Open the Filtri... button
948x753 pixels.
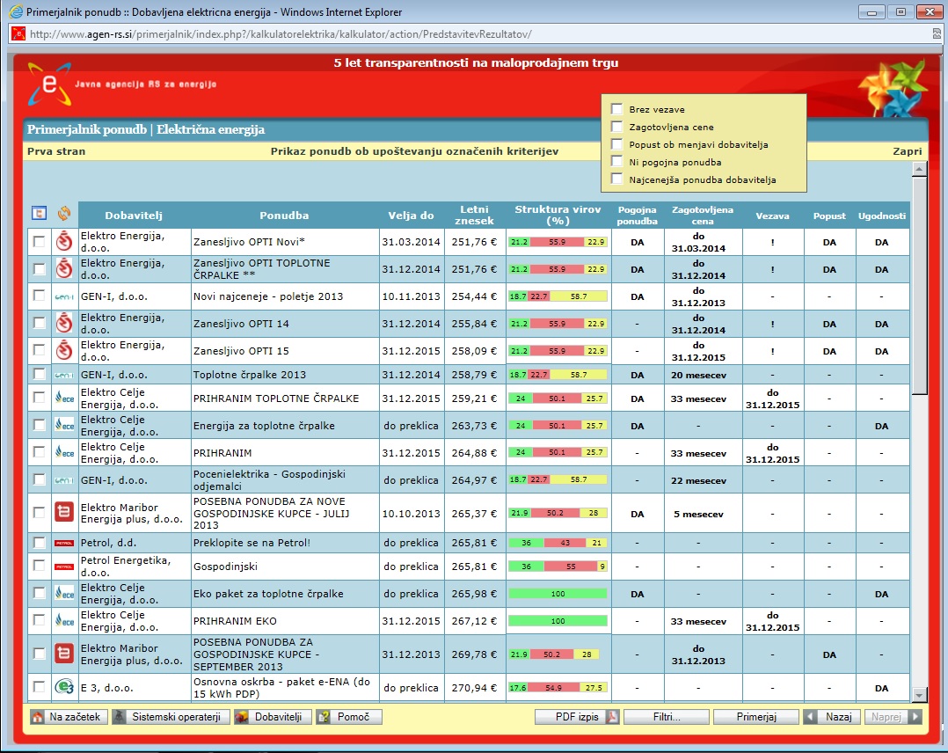pyautogui.click(x=667, y=717)
